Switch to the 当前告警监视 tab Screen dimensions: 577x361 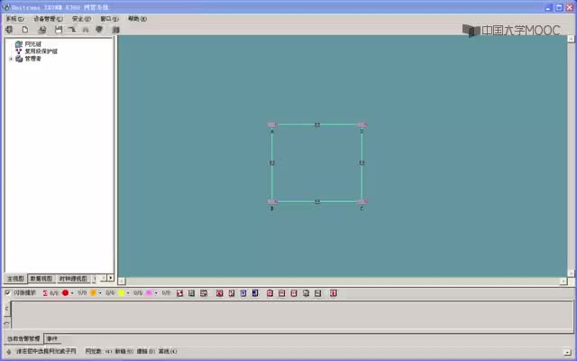point(24,338)
